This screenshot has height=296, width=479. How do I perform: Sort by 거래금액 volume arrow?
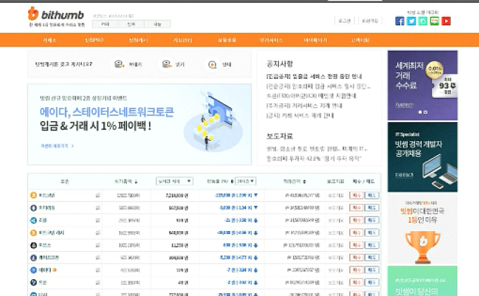tap(304, 182)
